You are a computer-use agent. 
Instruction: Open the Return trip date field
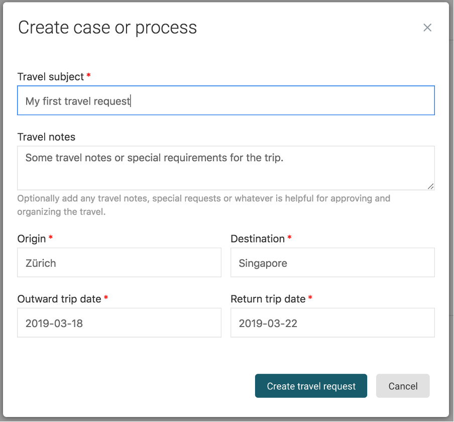(332, 323)
